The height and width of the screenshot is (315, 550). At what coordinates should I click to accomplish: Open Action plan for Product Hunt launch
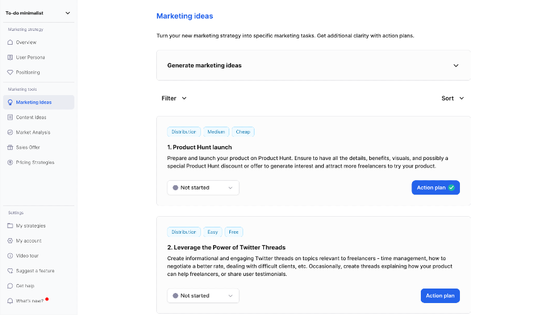tap(435, 188)
